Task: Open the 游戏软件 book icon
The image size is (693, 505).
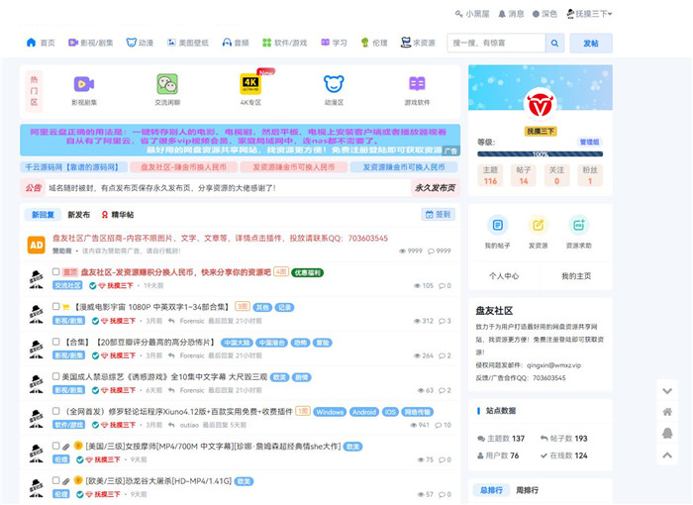Action: [417, 84]
